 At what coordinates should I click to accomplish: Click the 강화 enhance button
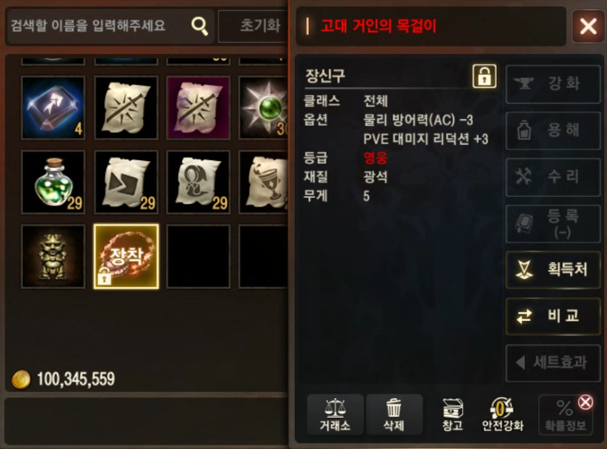pyautogui.click(x=553, y=84)
